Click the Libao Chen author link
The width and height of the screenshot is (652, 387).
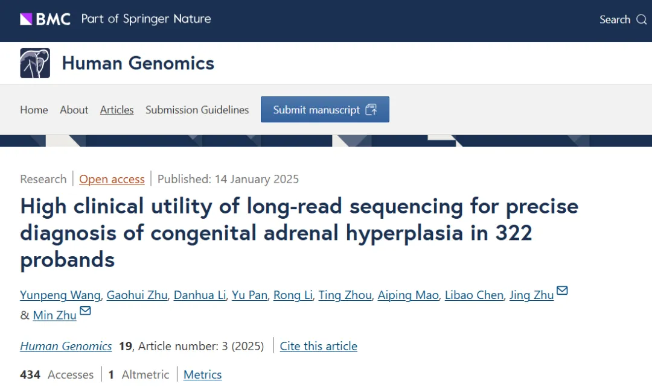click(474, 295)
